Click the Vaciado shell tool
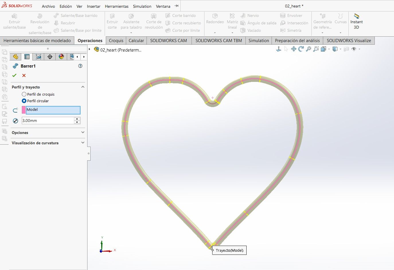Screen dimensions: 394x270 point(251,30)
